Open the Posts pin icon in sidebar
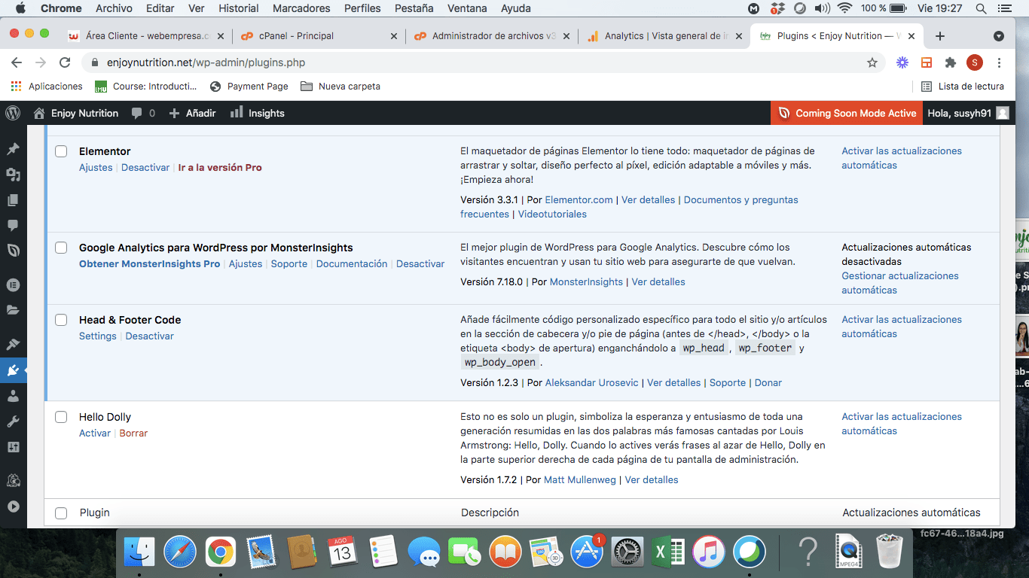1029x578 pixels. [13, 149]
